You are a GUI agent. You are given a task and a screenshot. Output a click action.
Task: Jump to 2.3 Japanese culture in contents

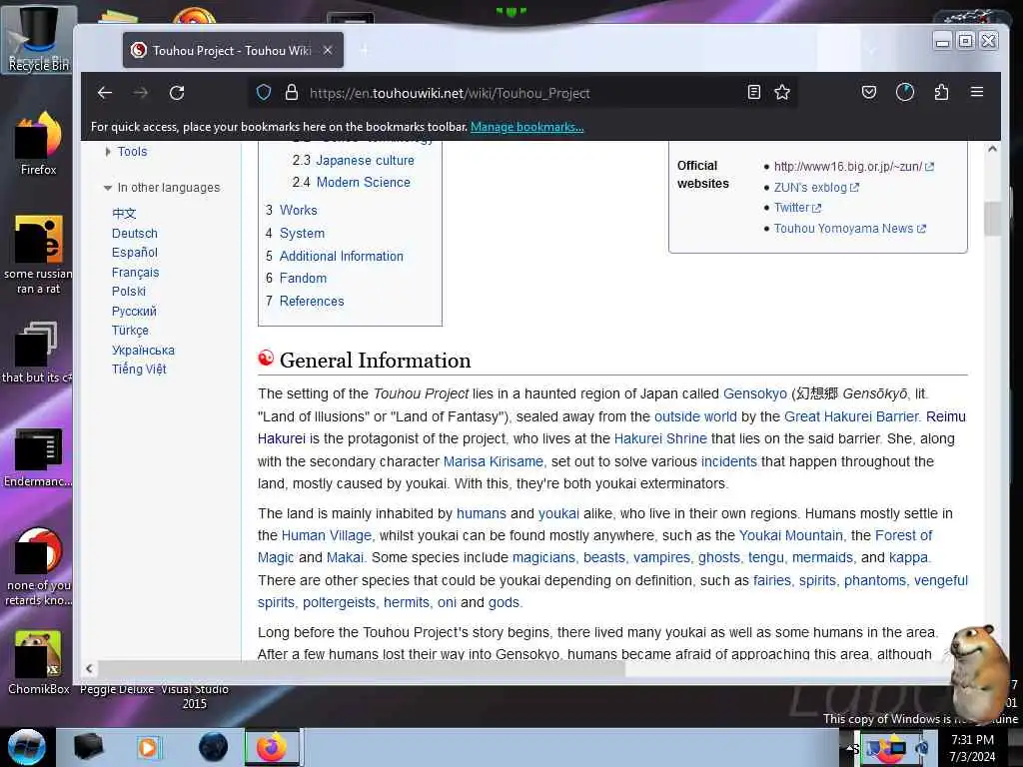tap(353, 161)
